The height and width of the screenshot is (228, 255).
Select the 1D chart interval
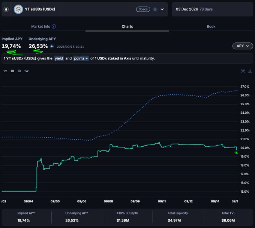click(19, 71)
